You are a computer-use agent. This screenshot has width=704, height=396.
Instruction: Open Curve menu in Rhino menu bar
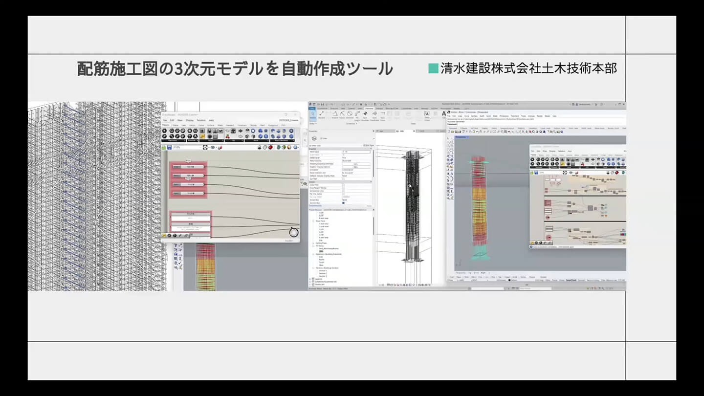(467, 116)
